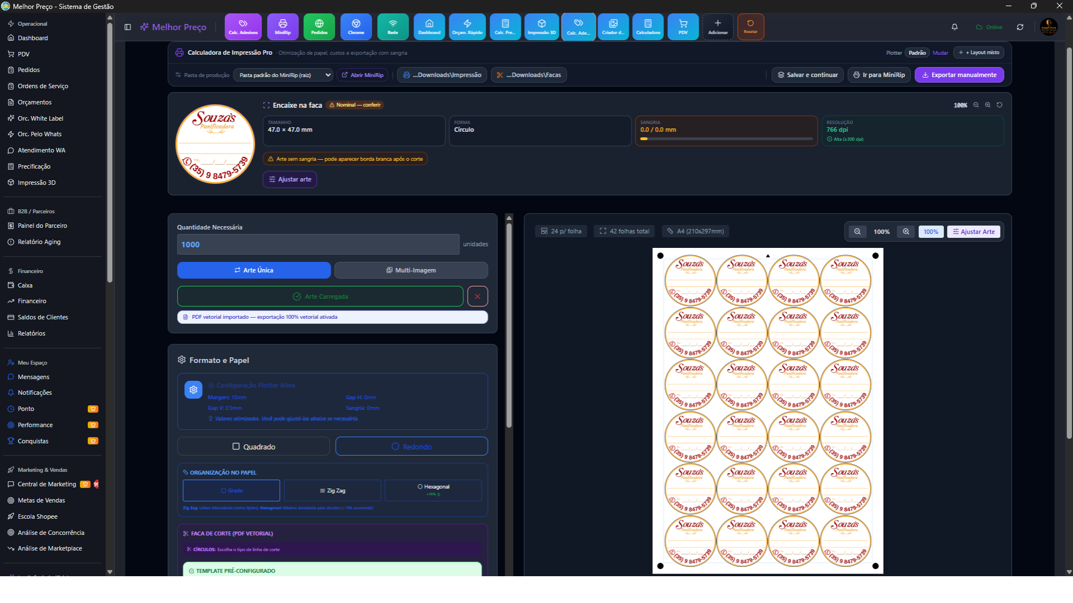The image size is (1073, 603).
Task: Click the Quantidade Necessária input field
Action: (318, 245)
